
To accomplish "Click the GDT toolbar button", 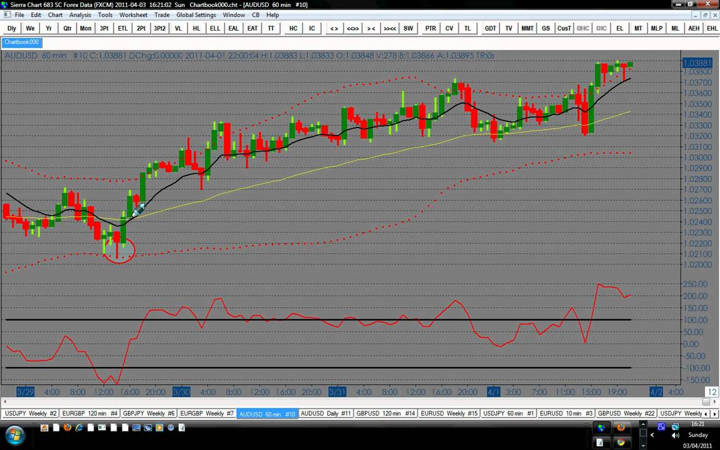I will tap(490, 29).
